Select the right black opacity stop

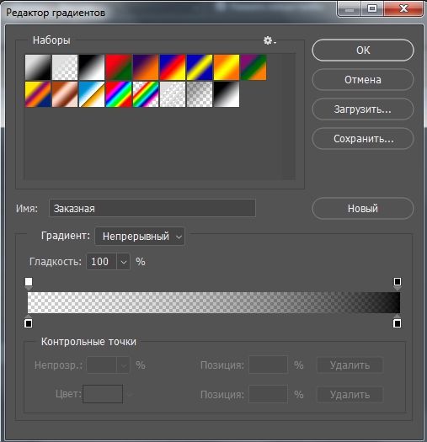click(398, 283)
